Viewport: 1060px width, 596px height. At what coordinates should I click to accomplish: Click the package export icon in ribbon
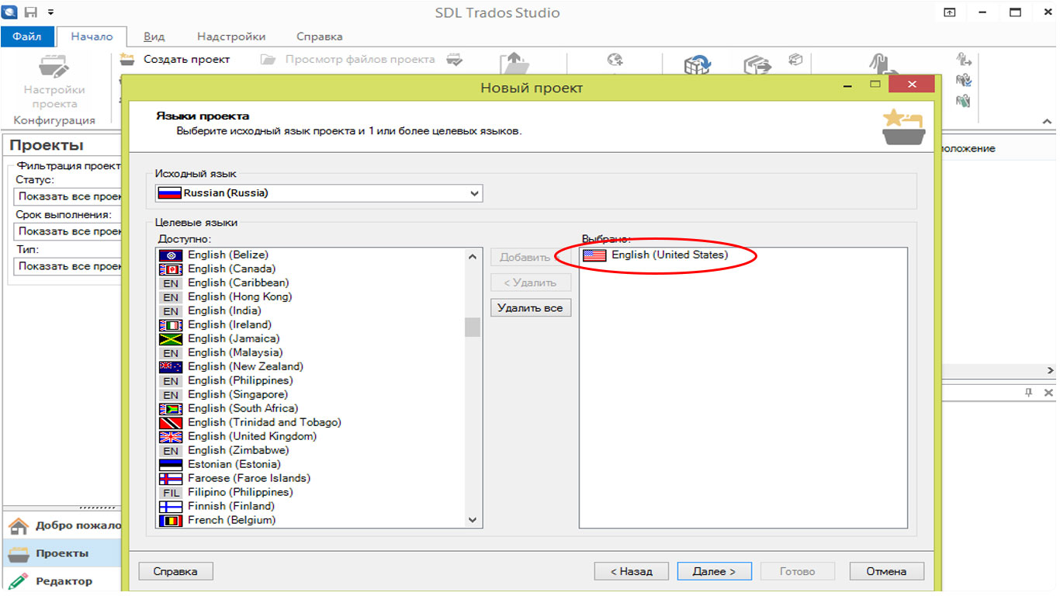point(757,64)
